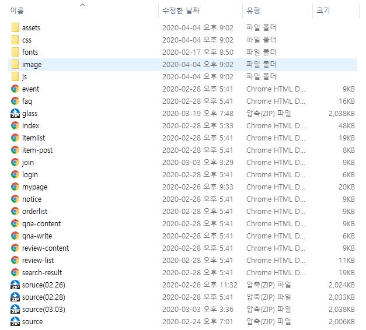366x330 pixels.
Task: Select the file name review-content
Action: (x=46, y=248)
